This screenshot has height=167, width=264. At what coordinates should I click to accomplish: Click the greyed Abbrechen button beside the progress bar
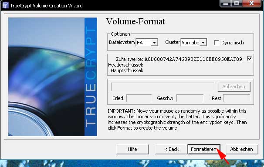point(234,87)
